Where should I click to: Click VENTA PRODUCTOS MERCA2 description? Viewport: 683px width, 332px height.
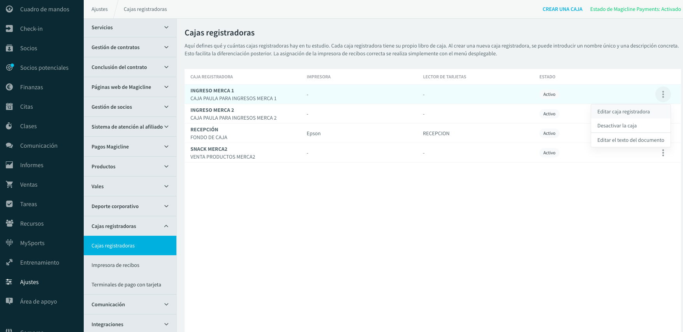pyautogui.click(x=223, y=157)
